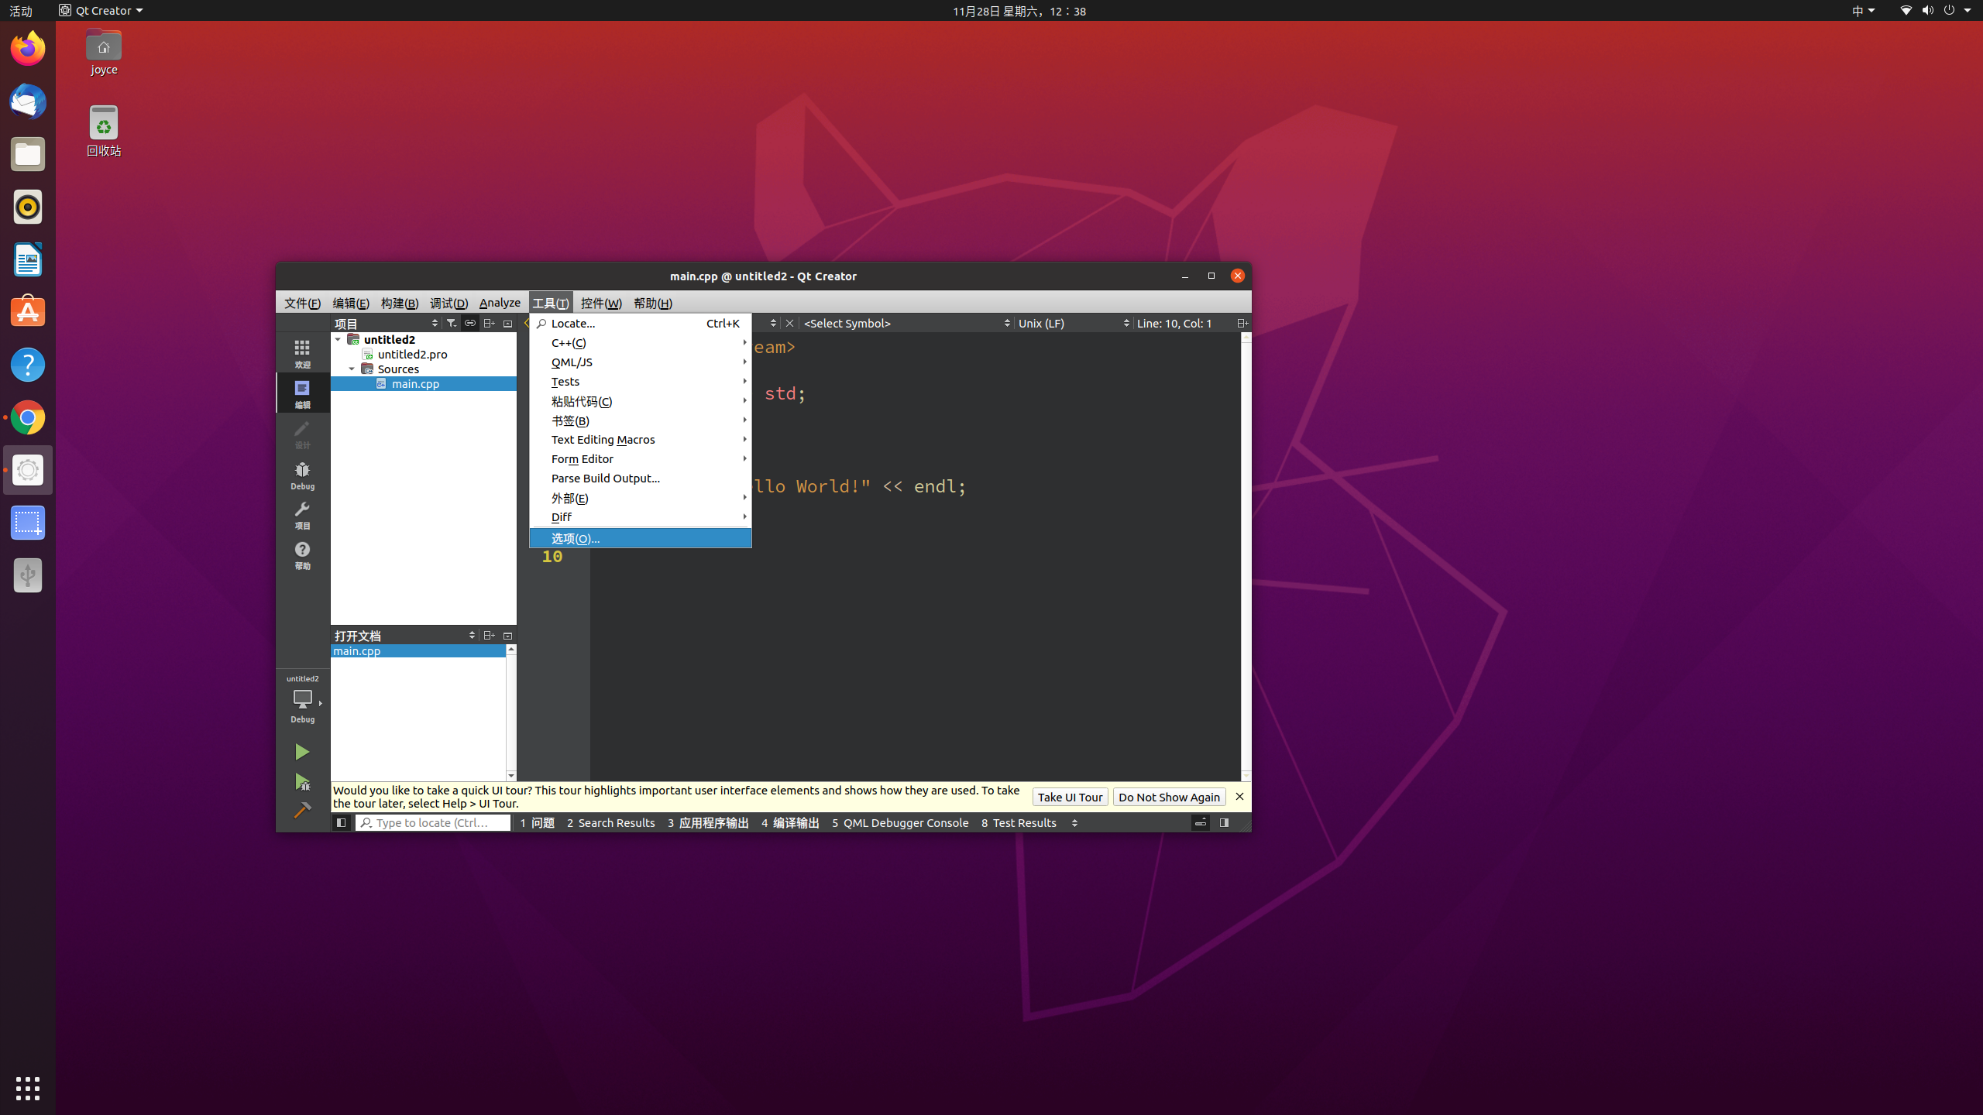1983x1115 pixels.
Task: Collapse the untitled2 project node
Action: [338, 339]
